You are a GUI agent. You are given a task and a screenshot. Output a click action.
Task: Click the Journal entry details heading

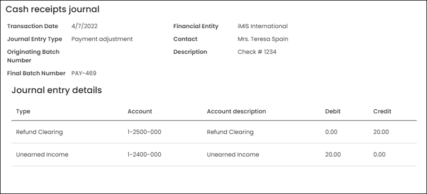click(56, 90)
